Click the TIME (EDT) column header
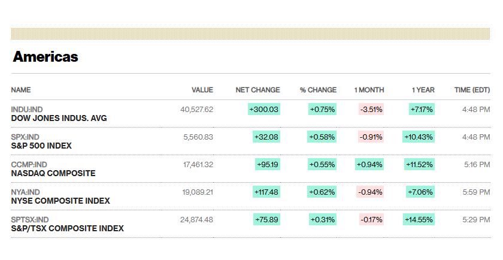 pos(472,90)
